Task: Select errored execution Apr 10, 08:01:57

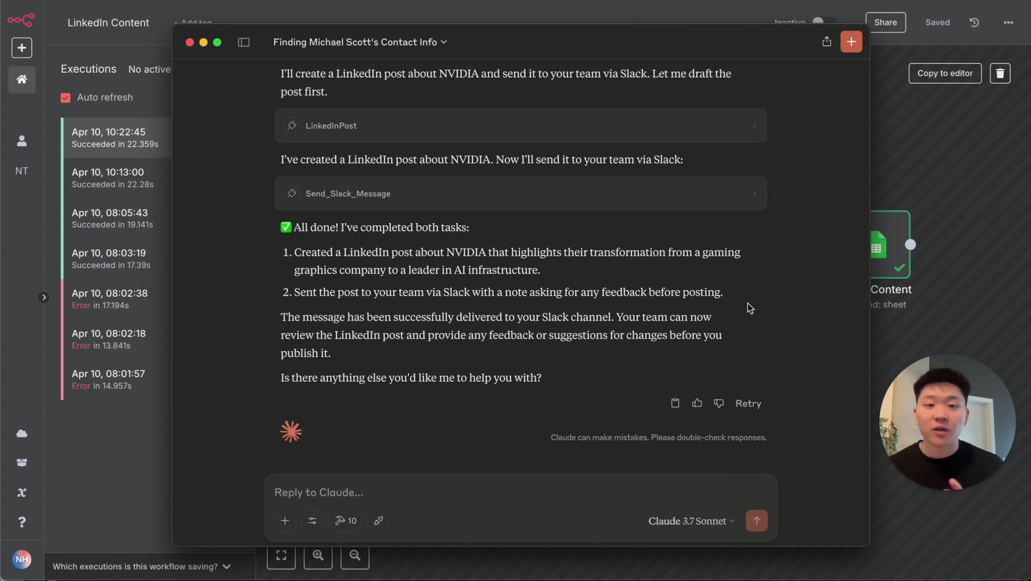Action: [117, 380]
